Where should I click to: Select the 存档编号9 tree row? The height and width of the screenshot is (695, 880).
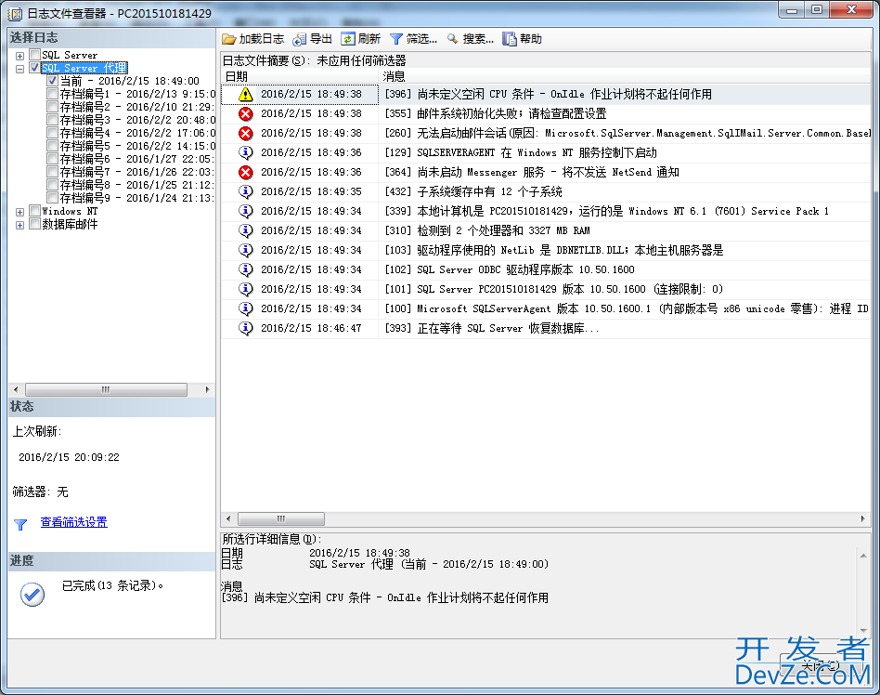[x=137, y=198]
